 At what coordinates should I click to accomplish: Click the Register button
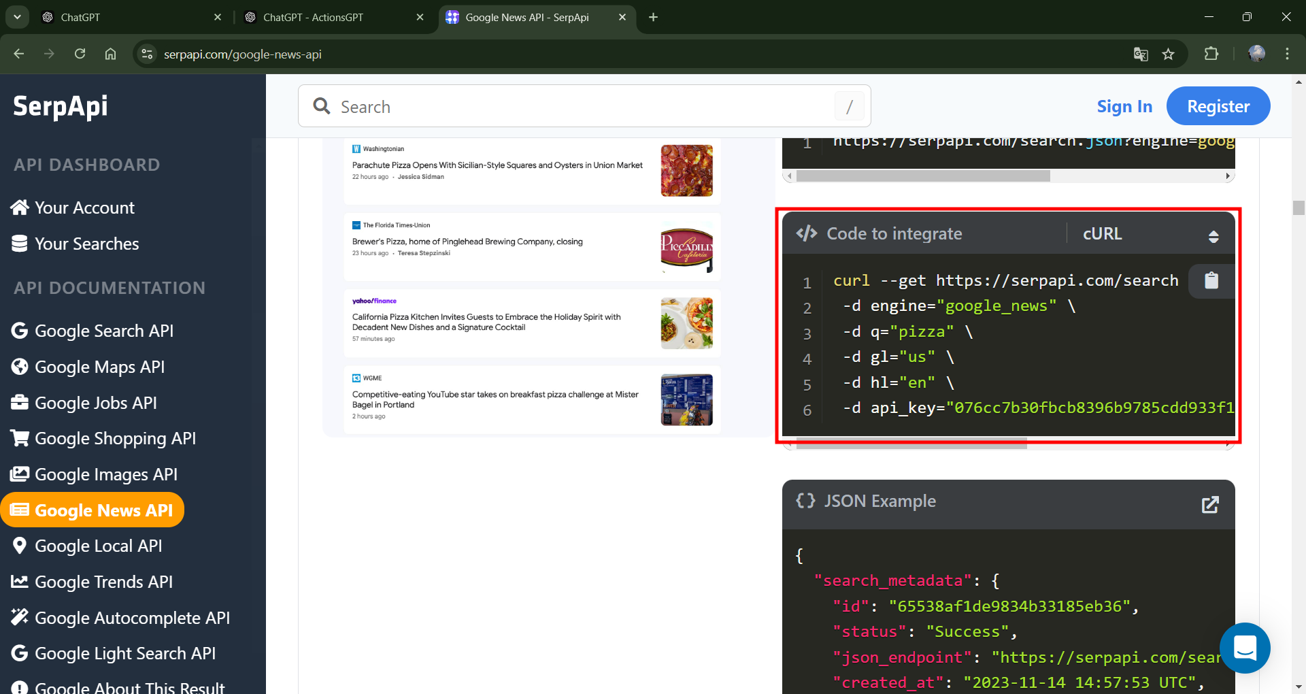(1218, 106)
